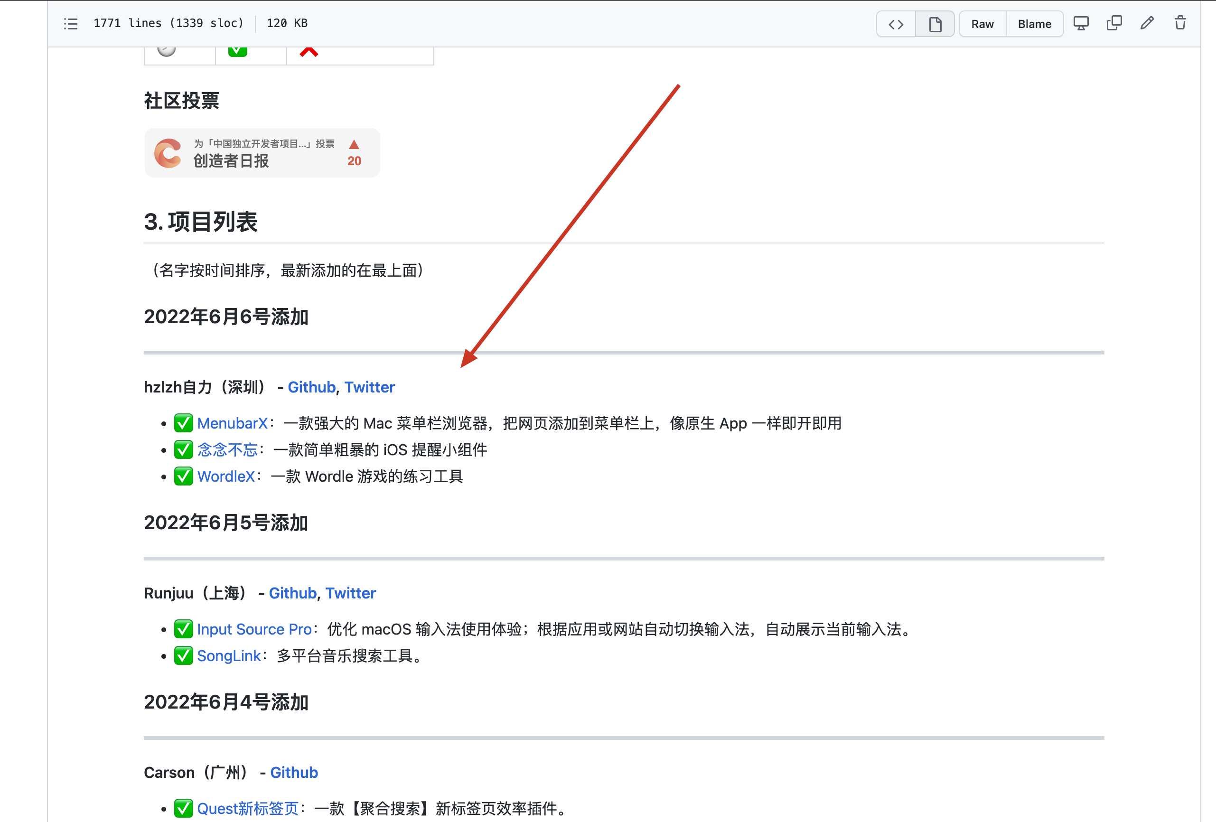Open the Quest新标签页 plugin link

pos(247,808)
